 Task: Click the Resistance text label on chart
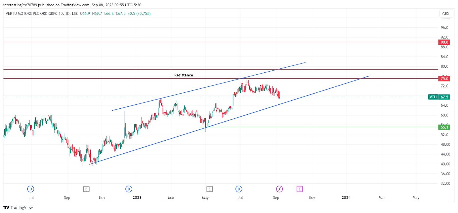pyautogui.click(x=183, y=75)
